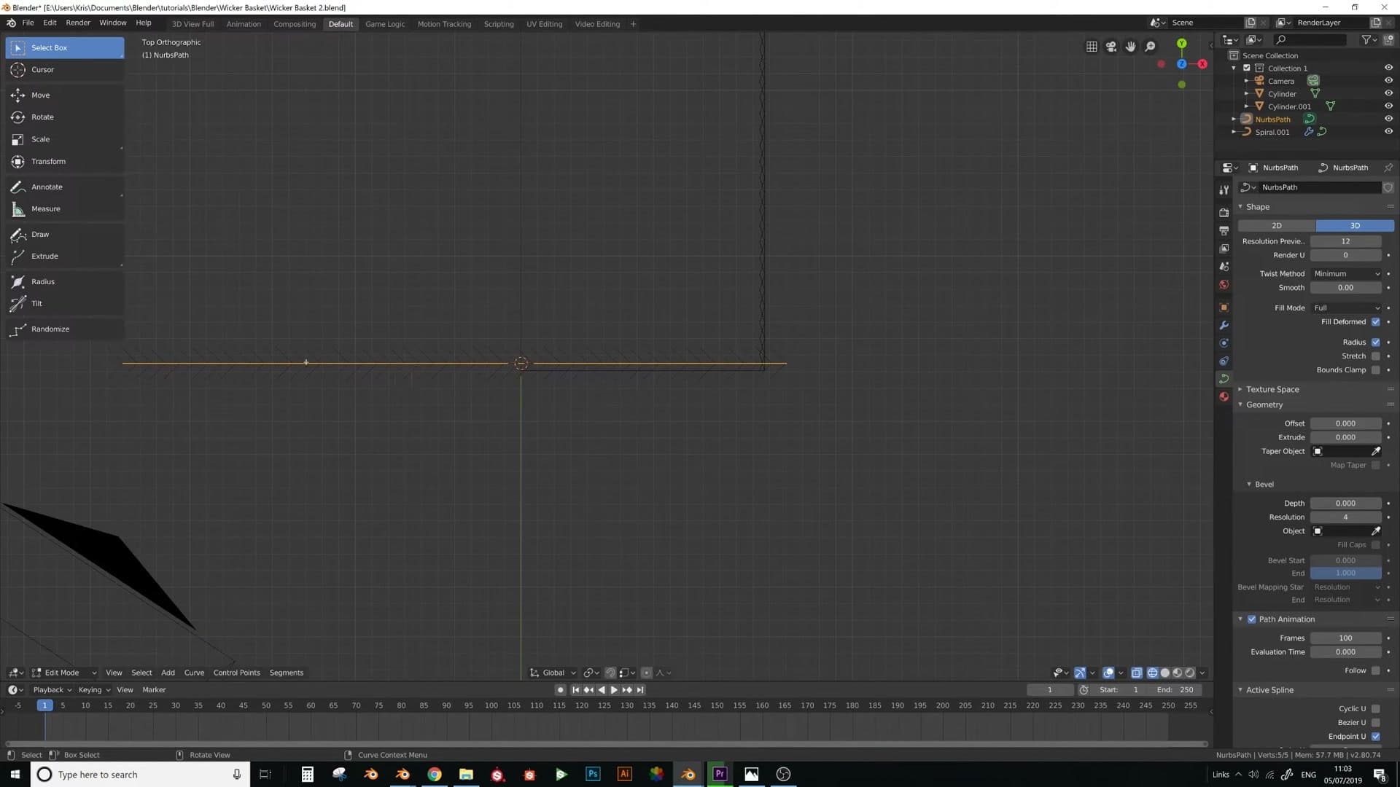The width and height of the screenshot is (1400, 787).
Task: Open the Fill Mode dropdown
Action: point(1346,308)
